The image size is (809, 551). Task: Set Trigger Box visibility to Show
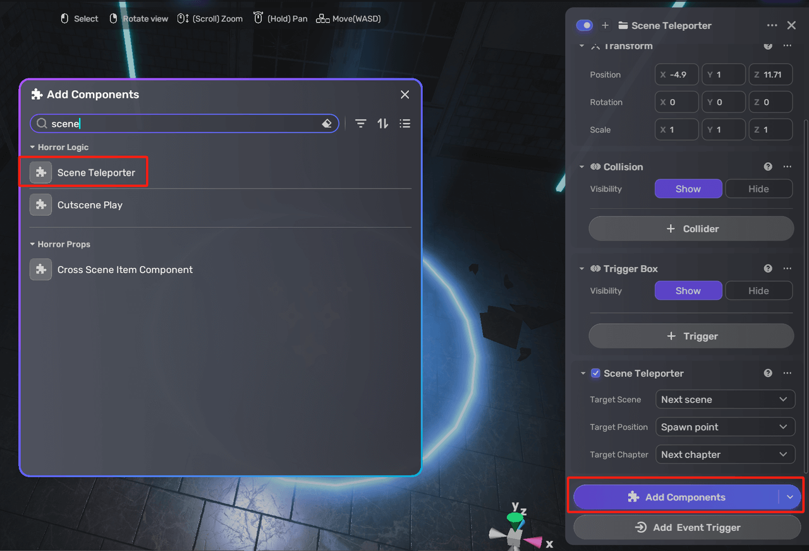(688, 291)
